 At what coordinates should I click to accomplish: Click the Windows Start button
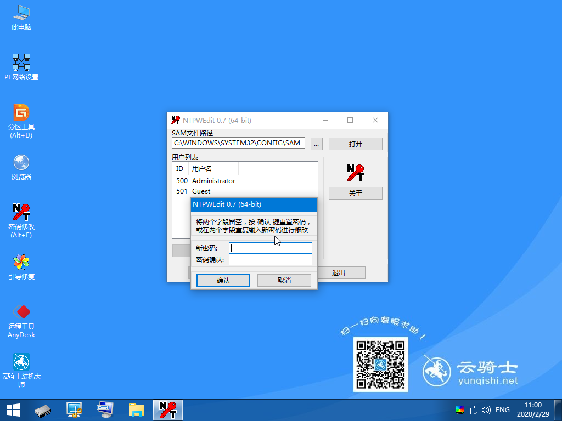coord(13,410)
